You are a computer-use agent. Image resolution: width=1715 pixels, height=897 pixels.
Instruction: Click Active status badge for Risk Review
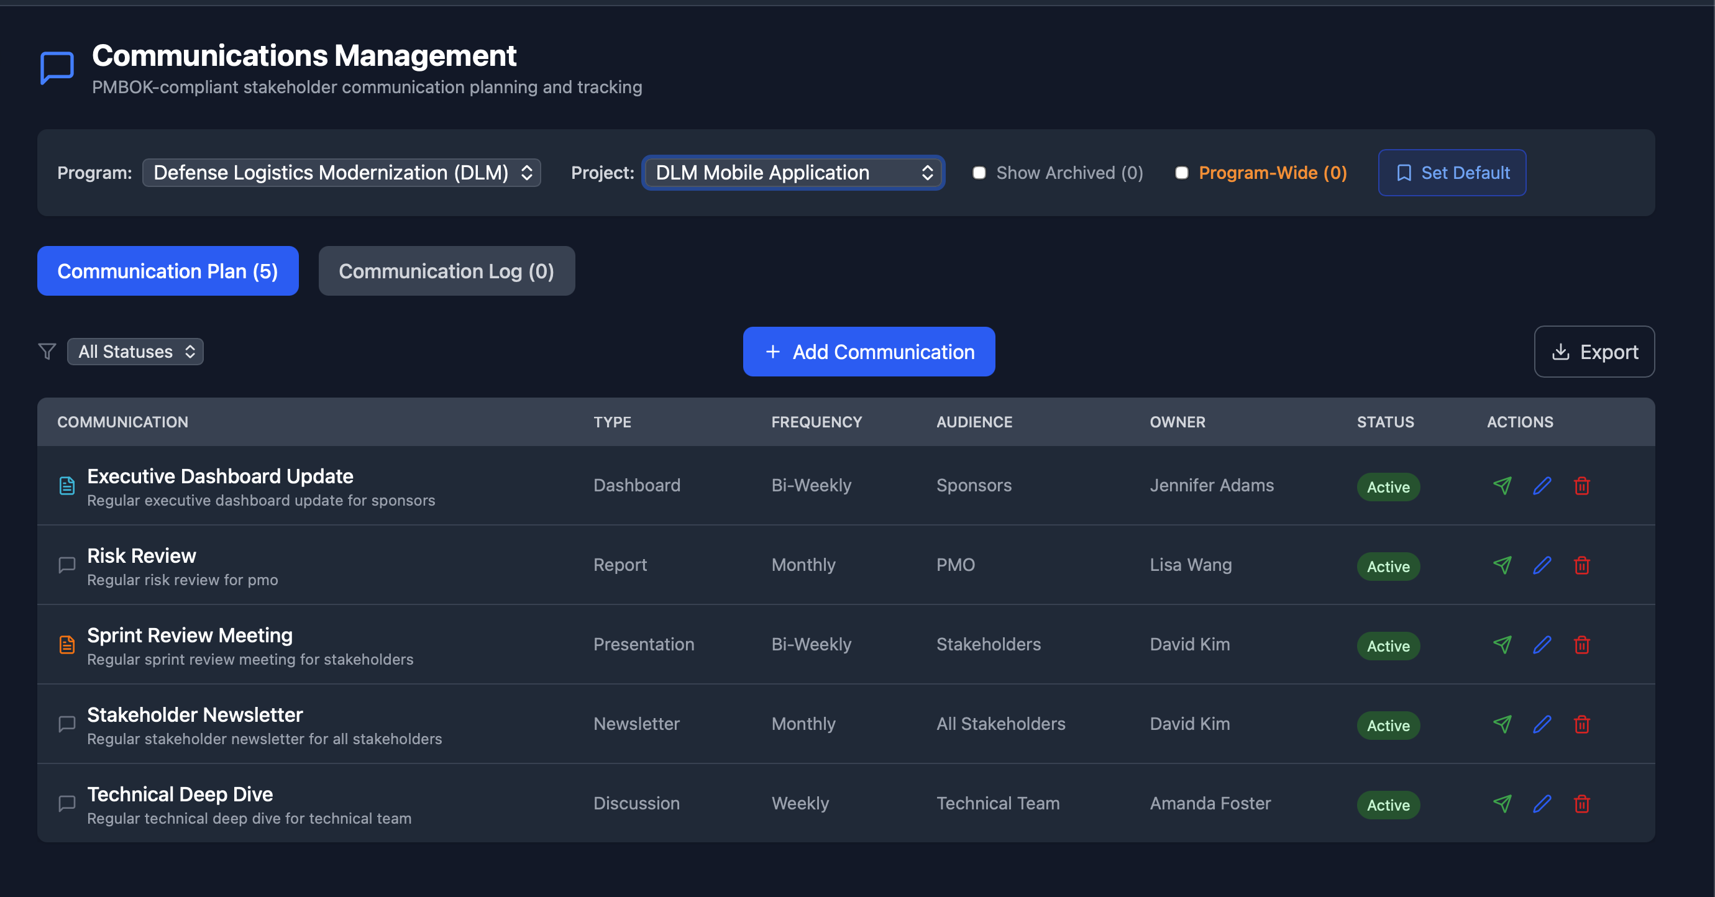(x=1388, y=567)
